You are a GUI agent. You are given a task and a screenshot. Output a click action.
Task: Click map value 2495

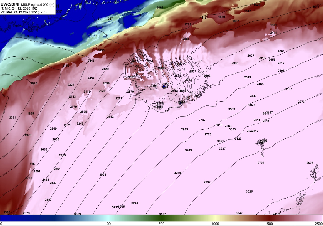pos(101,50)
